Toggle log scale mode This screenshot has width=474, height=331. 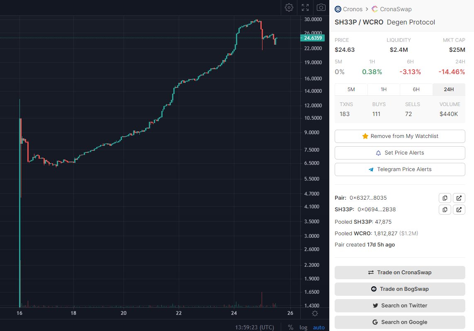(303, 327)
